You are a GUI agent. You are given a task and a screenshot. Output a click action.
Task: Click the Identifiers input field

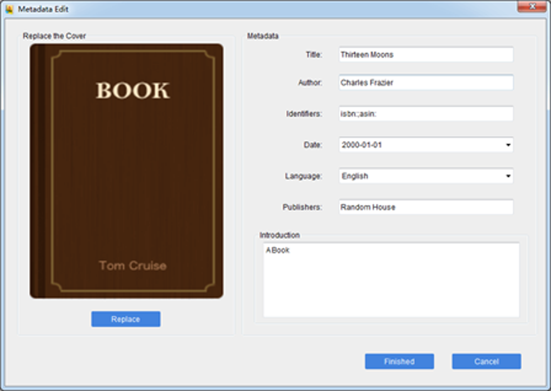click(426, 114)
